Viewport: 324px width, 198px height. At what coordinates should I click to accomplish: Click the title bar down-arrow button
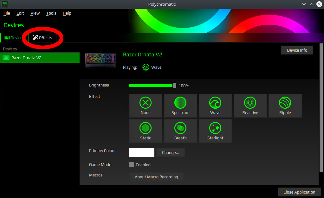[x=304, y=4]
